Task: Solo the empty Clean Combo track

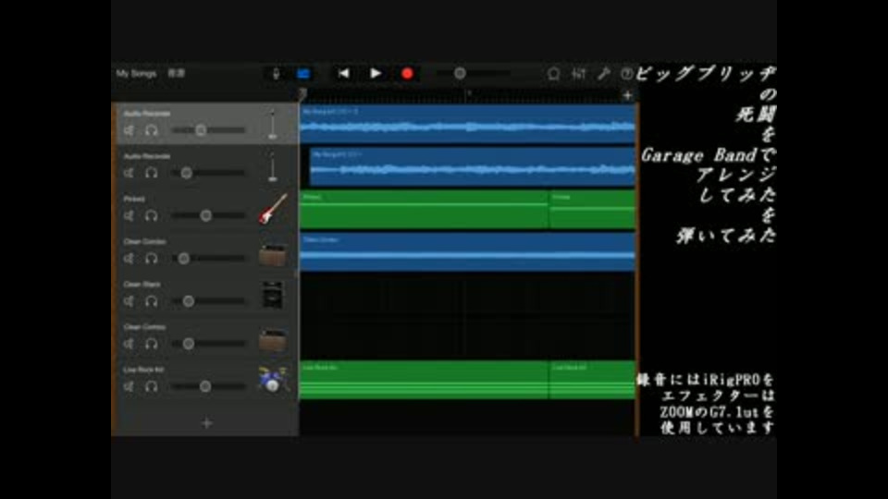Action: (151, 344)
